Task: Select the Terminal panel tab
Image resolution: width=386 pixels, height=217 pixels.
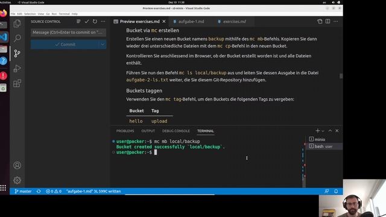Action: 205,131
